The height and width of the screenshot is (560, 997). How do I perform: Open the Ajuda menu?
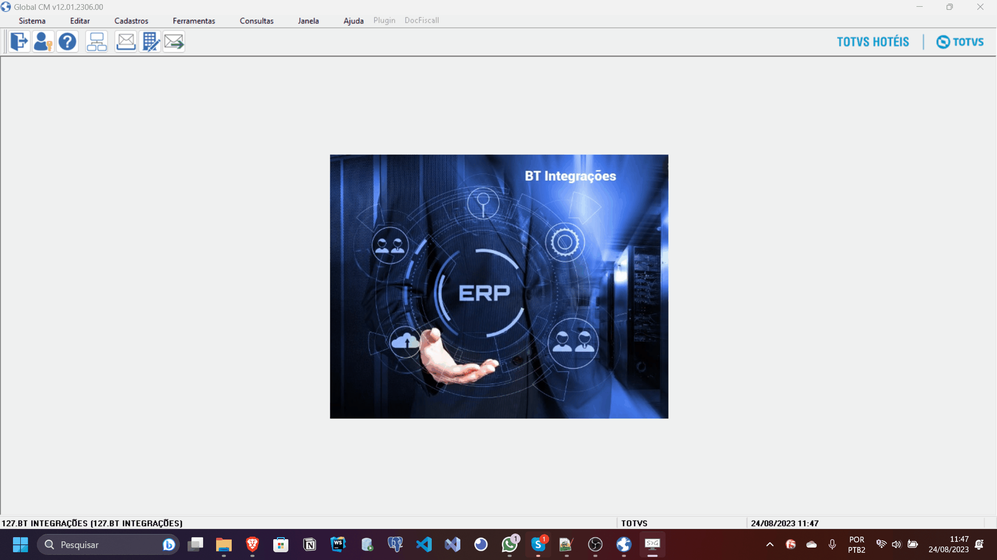point(353,21)
